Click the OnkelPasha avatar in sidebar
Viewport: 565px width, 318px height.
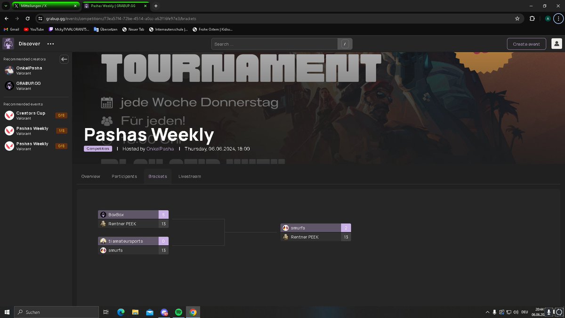click(x=9, y=71)
